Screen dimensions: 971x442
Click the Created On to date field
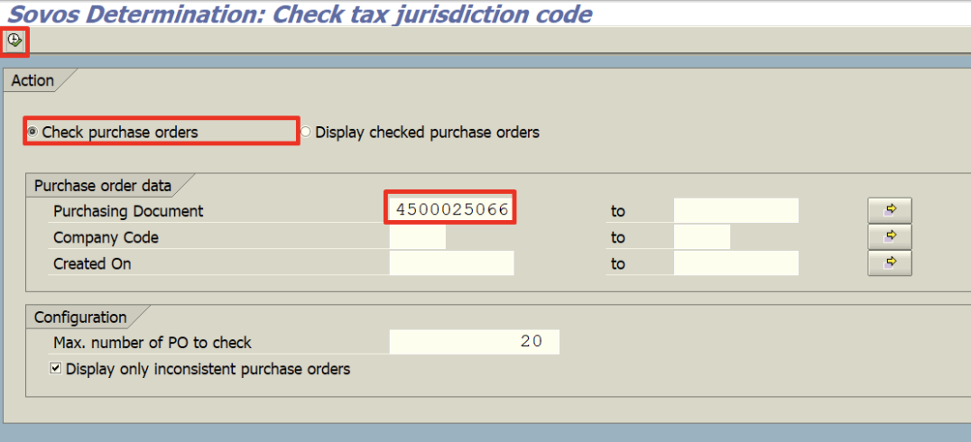coord(735,263)
